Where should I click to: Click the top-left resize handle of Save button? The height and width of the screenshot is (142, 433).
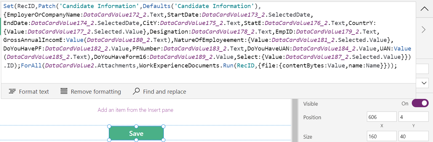[x=109, y=126]
